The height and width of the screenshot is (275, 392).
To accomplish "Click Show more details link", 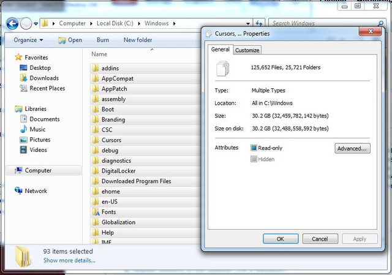I will 69,260.
